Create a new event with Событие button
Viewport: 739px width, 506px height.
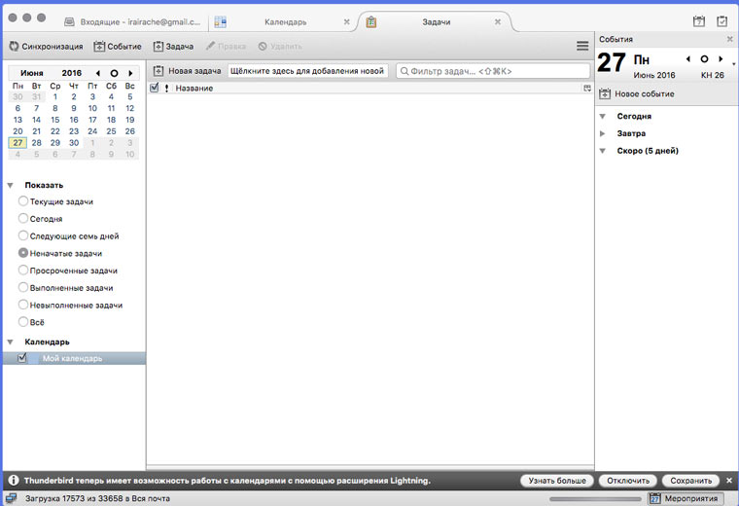(118, 46)
